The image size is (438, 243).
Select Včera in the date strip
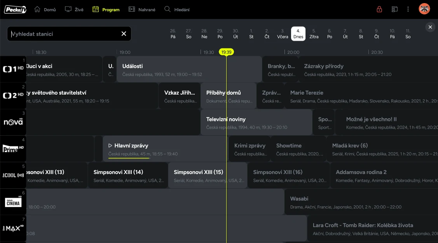pyautogui.click(x=283, y=34)
